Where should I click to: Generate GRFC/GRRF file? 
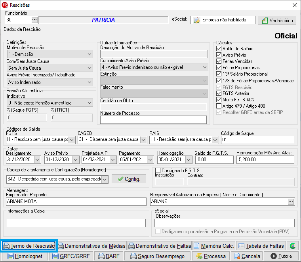[71, 256]
